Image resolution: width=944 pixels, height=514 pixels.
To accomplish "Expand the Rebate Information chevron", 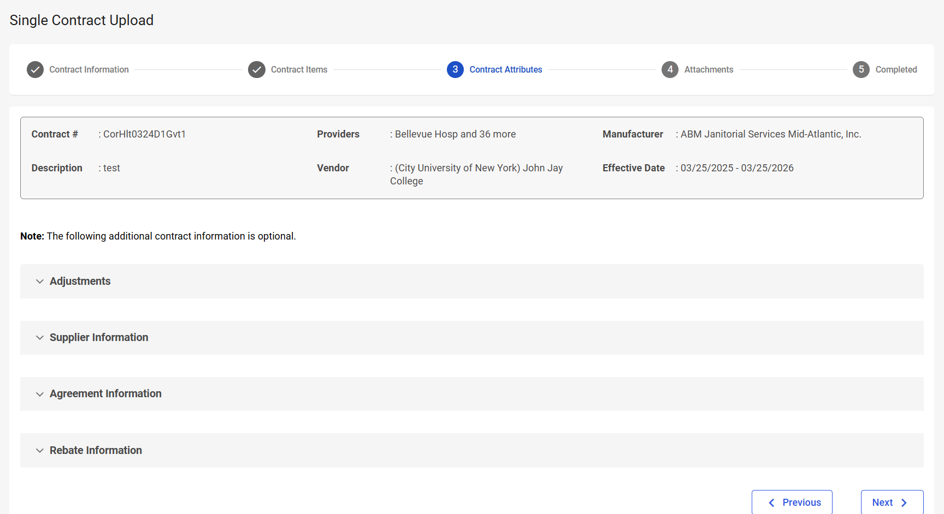I will pyautogui.click(x=40, y=451).
